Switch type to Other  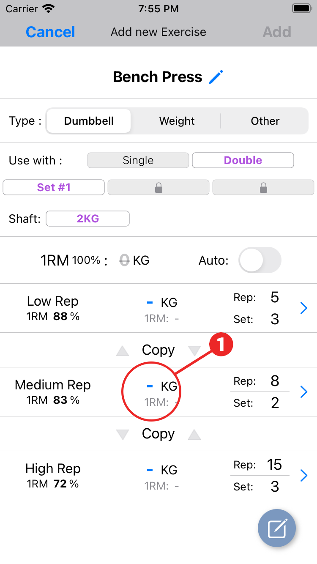pyautogui.click(x=265, y=121)
